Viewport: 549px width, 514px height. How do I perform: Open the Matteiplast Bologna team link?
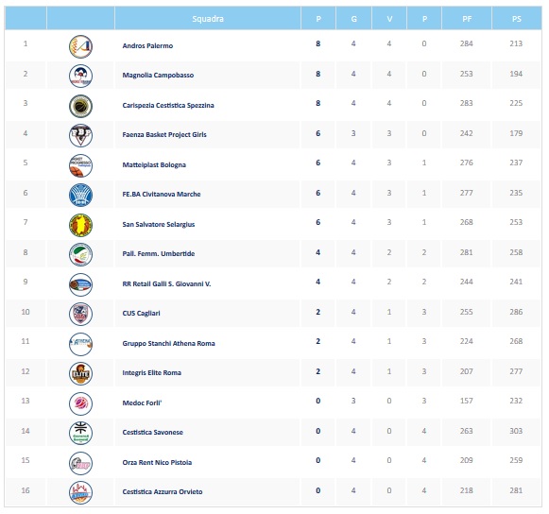click(x=154, y=165)
